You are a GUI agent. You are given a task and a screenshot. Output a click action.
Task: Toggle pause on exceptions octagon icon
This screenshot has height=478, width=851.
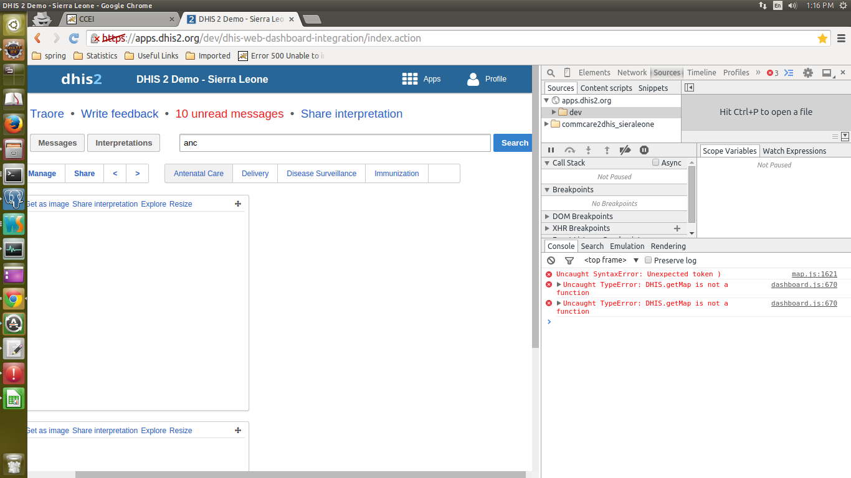click(x=644, y=150)
